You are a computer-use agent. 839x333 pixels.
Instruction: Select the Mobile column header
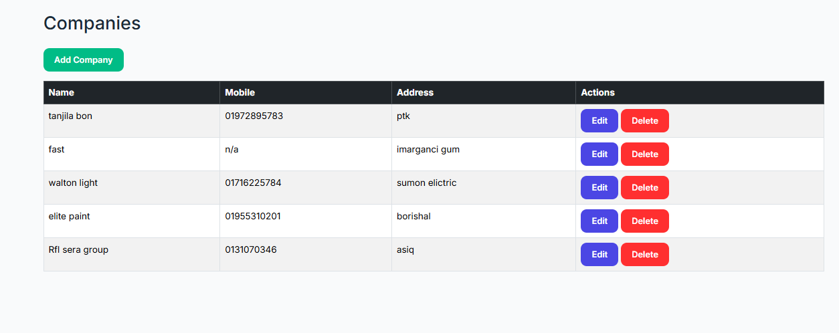tap(240, 93)
